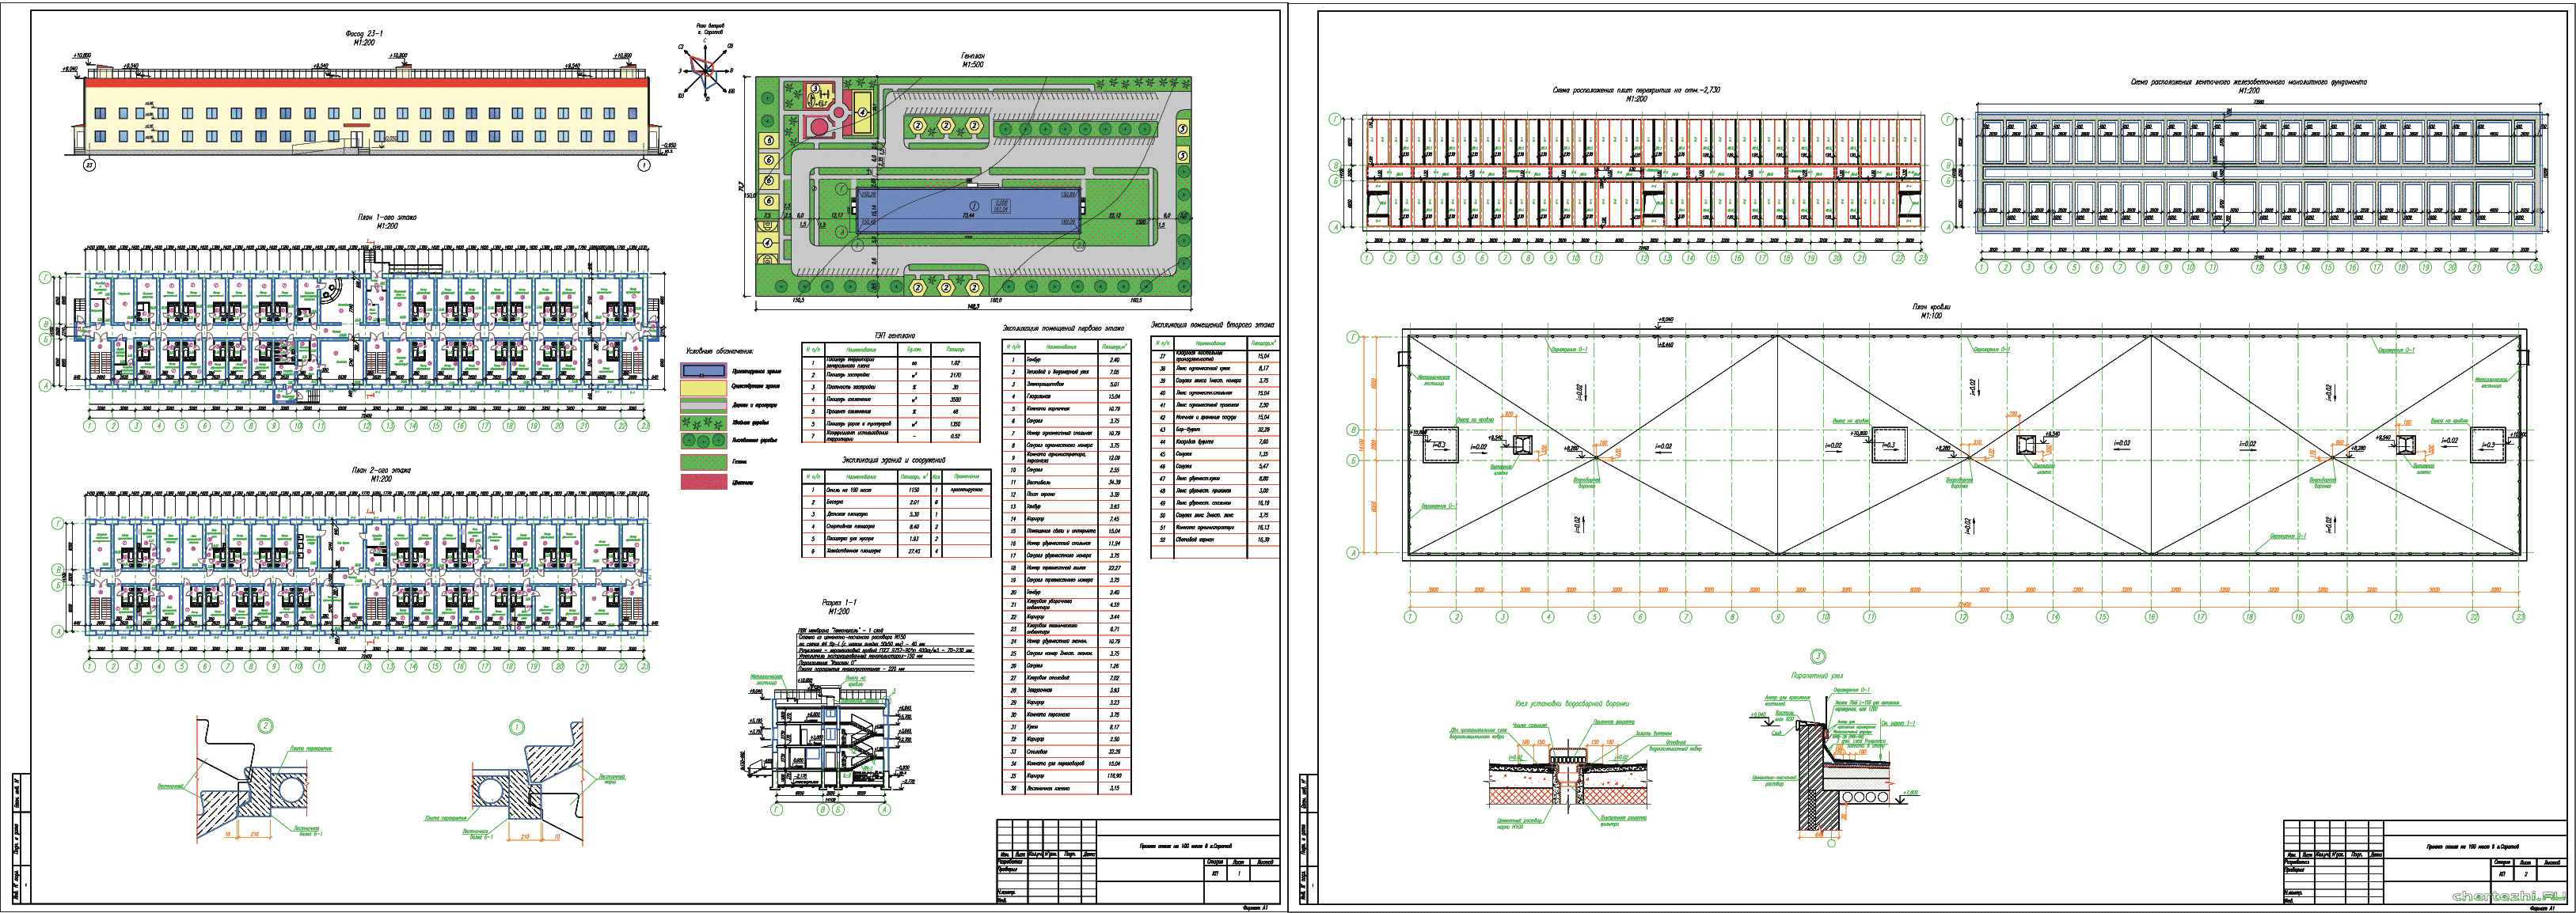Click the wind rose compass diagram
2576x913 pixels.
(x=708, y=71)
